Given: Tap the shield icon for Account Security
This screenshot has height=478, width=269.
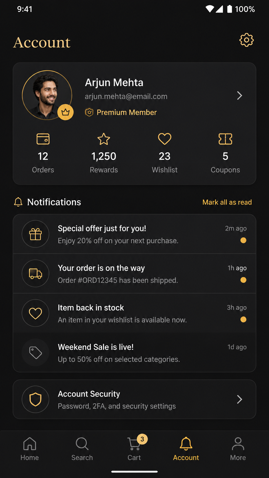Looking at the screenshot, I should pyautogui.click(x=35, y=399).
